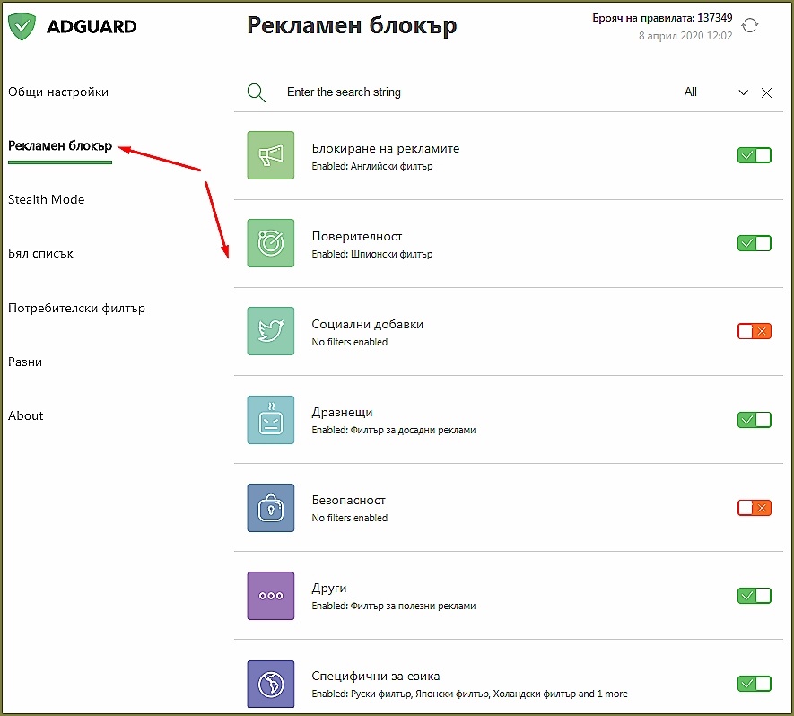Click the ADGUARD brand name
The height and width of the screenshot is (716, 794).
point(92,27)
